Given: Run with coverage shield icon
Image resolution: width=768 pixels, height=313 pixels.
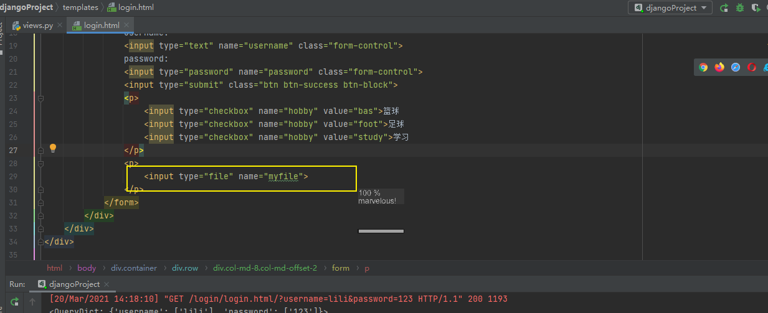Looking at the screenshot, I should click(756, 8).
